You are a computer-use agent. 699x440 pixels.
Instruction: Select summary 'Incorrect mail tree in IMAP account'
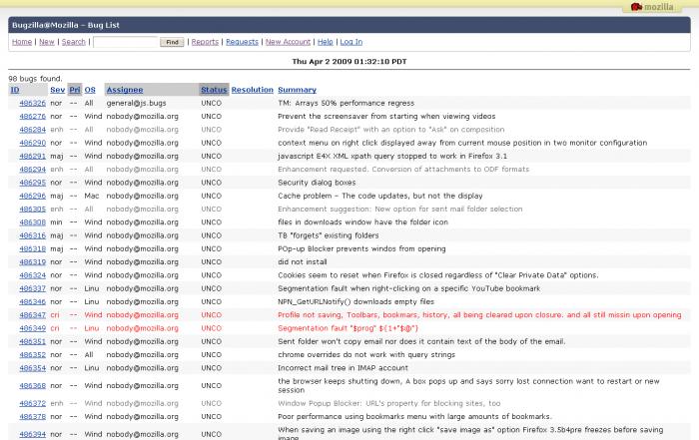(343, 368)
